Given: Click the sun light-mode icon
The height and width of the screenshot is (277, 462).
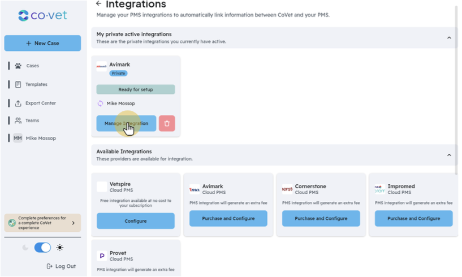Looking at the screenshot, I should click(x=60, y=248).
